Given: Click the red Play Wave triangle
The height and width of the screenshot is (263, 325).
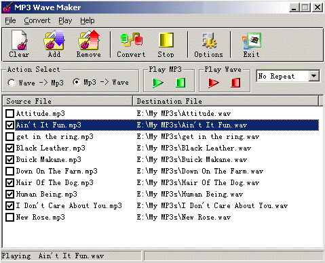Looking at the screenshot, I should [214, 83].
